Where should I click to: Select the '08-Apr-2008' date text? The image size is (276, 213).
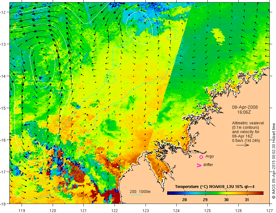tap(245, 107)
